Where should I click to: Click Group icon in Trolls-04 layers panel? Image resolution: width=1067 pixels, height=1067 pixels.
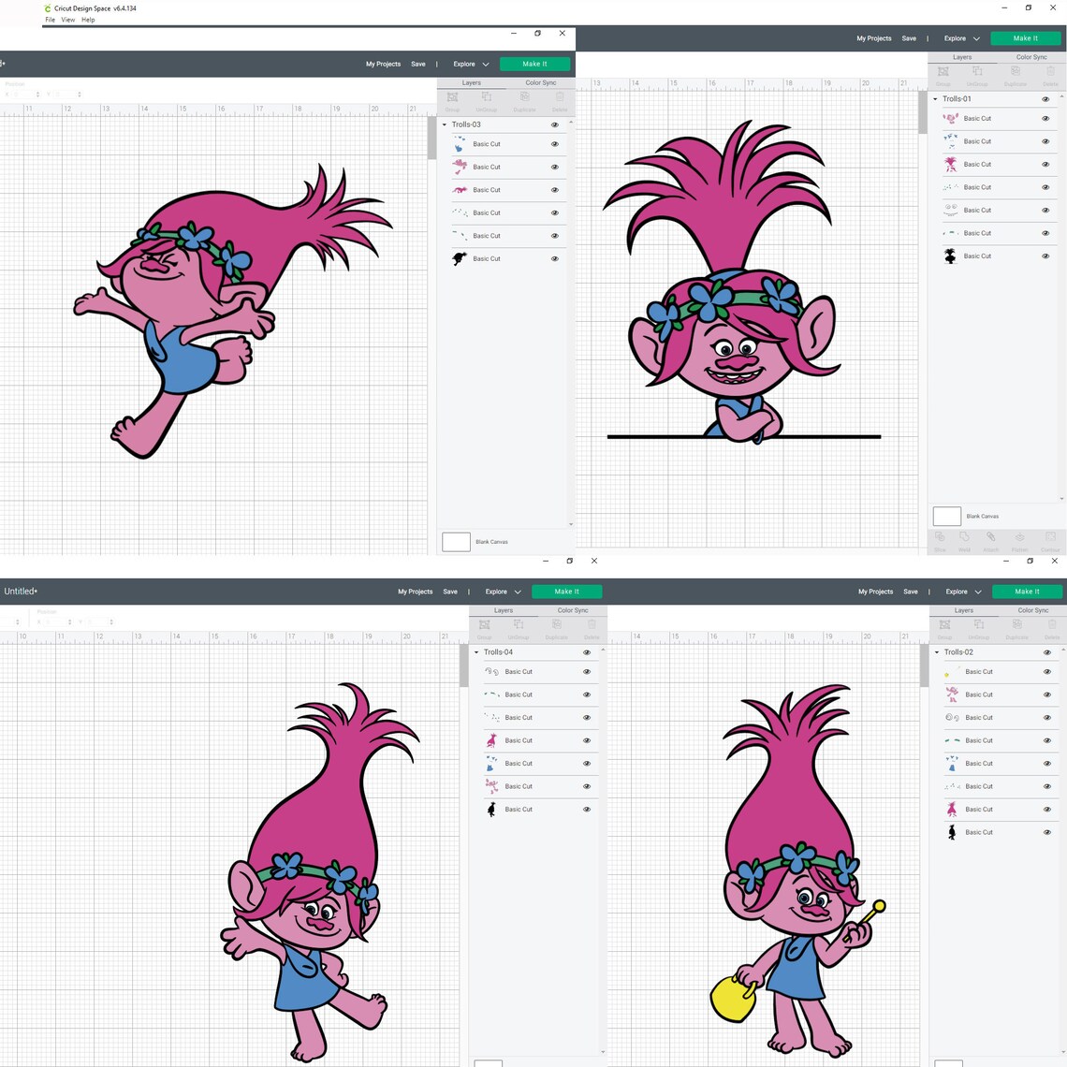click(x=485, y=625)
